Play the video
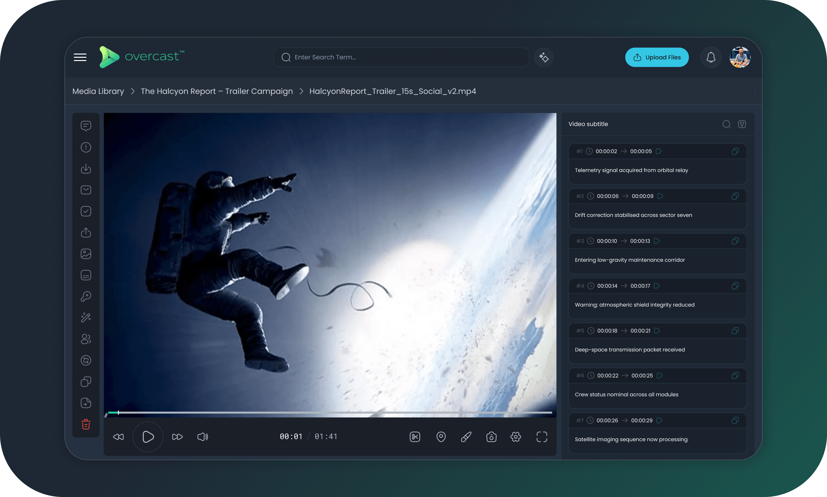827x497 pixels. pos(148,437)
